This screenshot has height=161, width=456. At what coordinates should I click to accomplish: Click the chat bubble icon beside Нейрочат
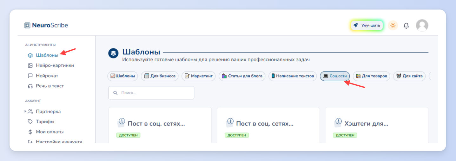click(x=30, y=76)
